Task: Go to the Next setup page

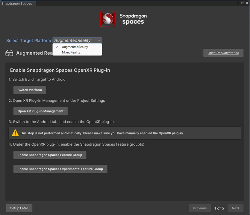Action: point(236,208)
